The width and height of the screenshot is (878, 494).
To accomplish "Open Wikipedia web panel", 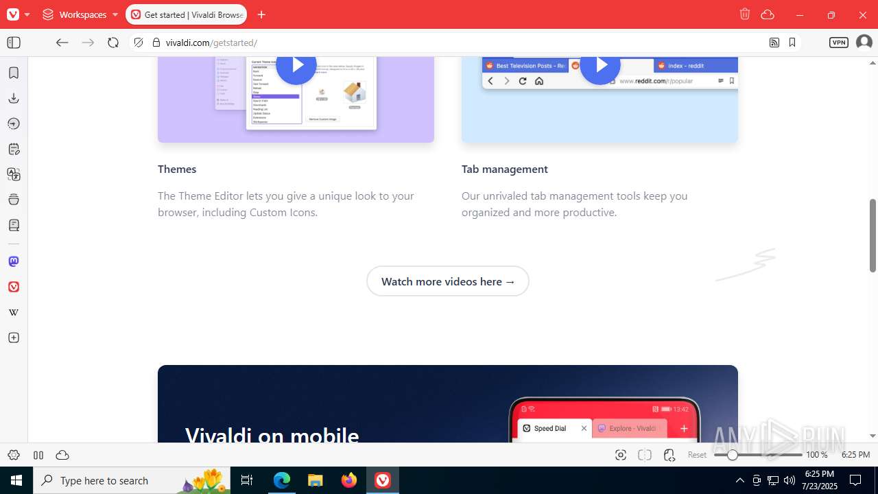I will click(14, 312).
